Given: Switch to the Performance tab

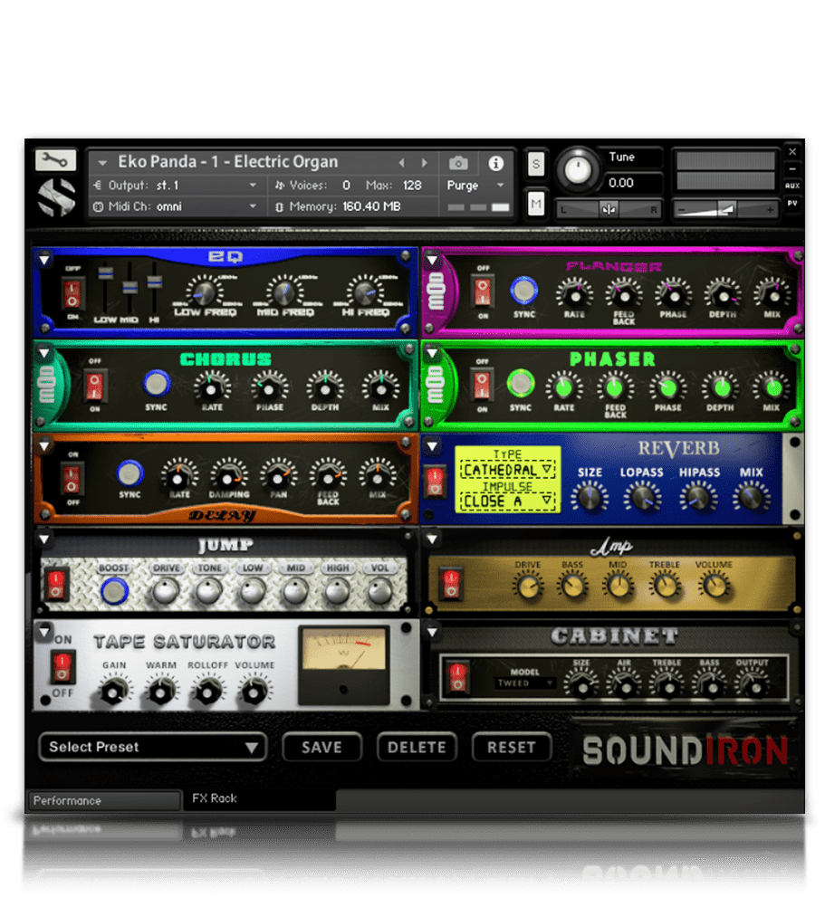Looking at the screenshot, I should pos(104,800).
